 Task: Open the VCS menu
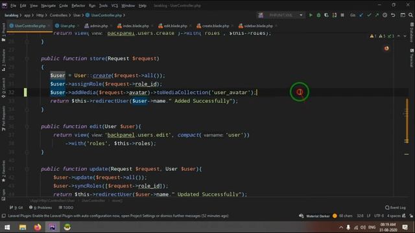[114, 6]
